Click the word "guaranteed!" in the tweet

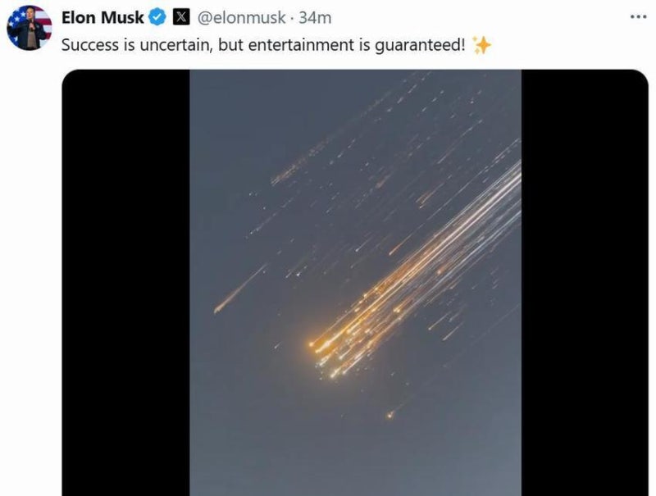click(x=420, y=45)
